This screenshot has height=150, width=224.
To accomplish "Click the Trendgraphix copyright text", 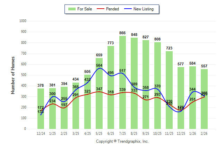I will 122,141.
